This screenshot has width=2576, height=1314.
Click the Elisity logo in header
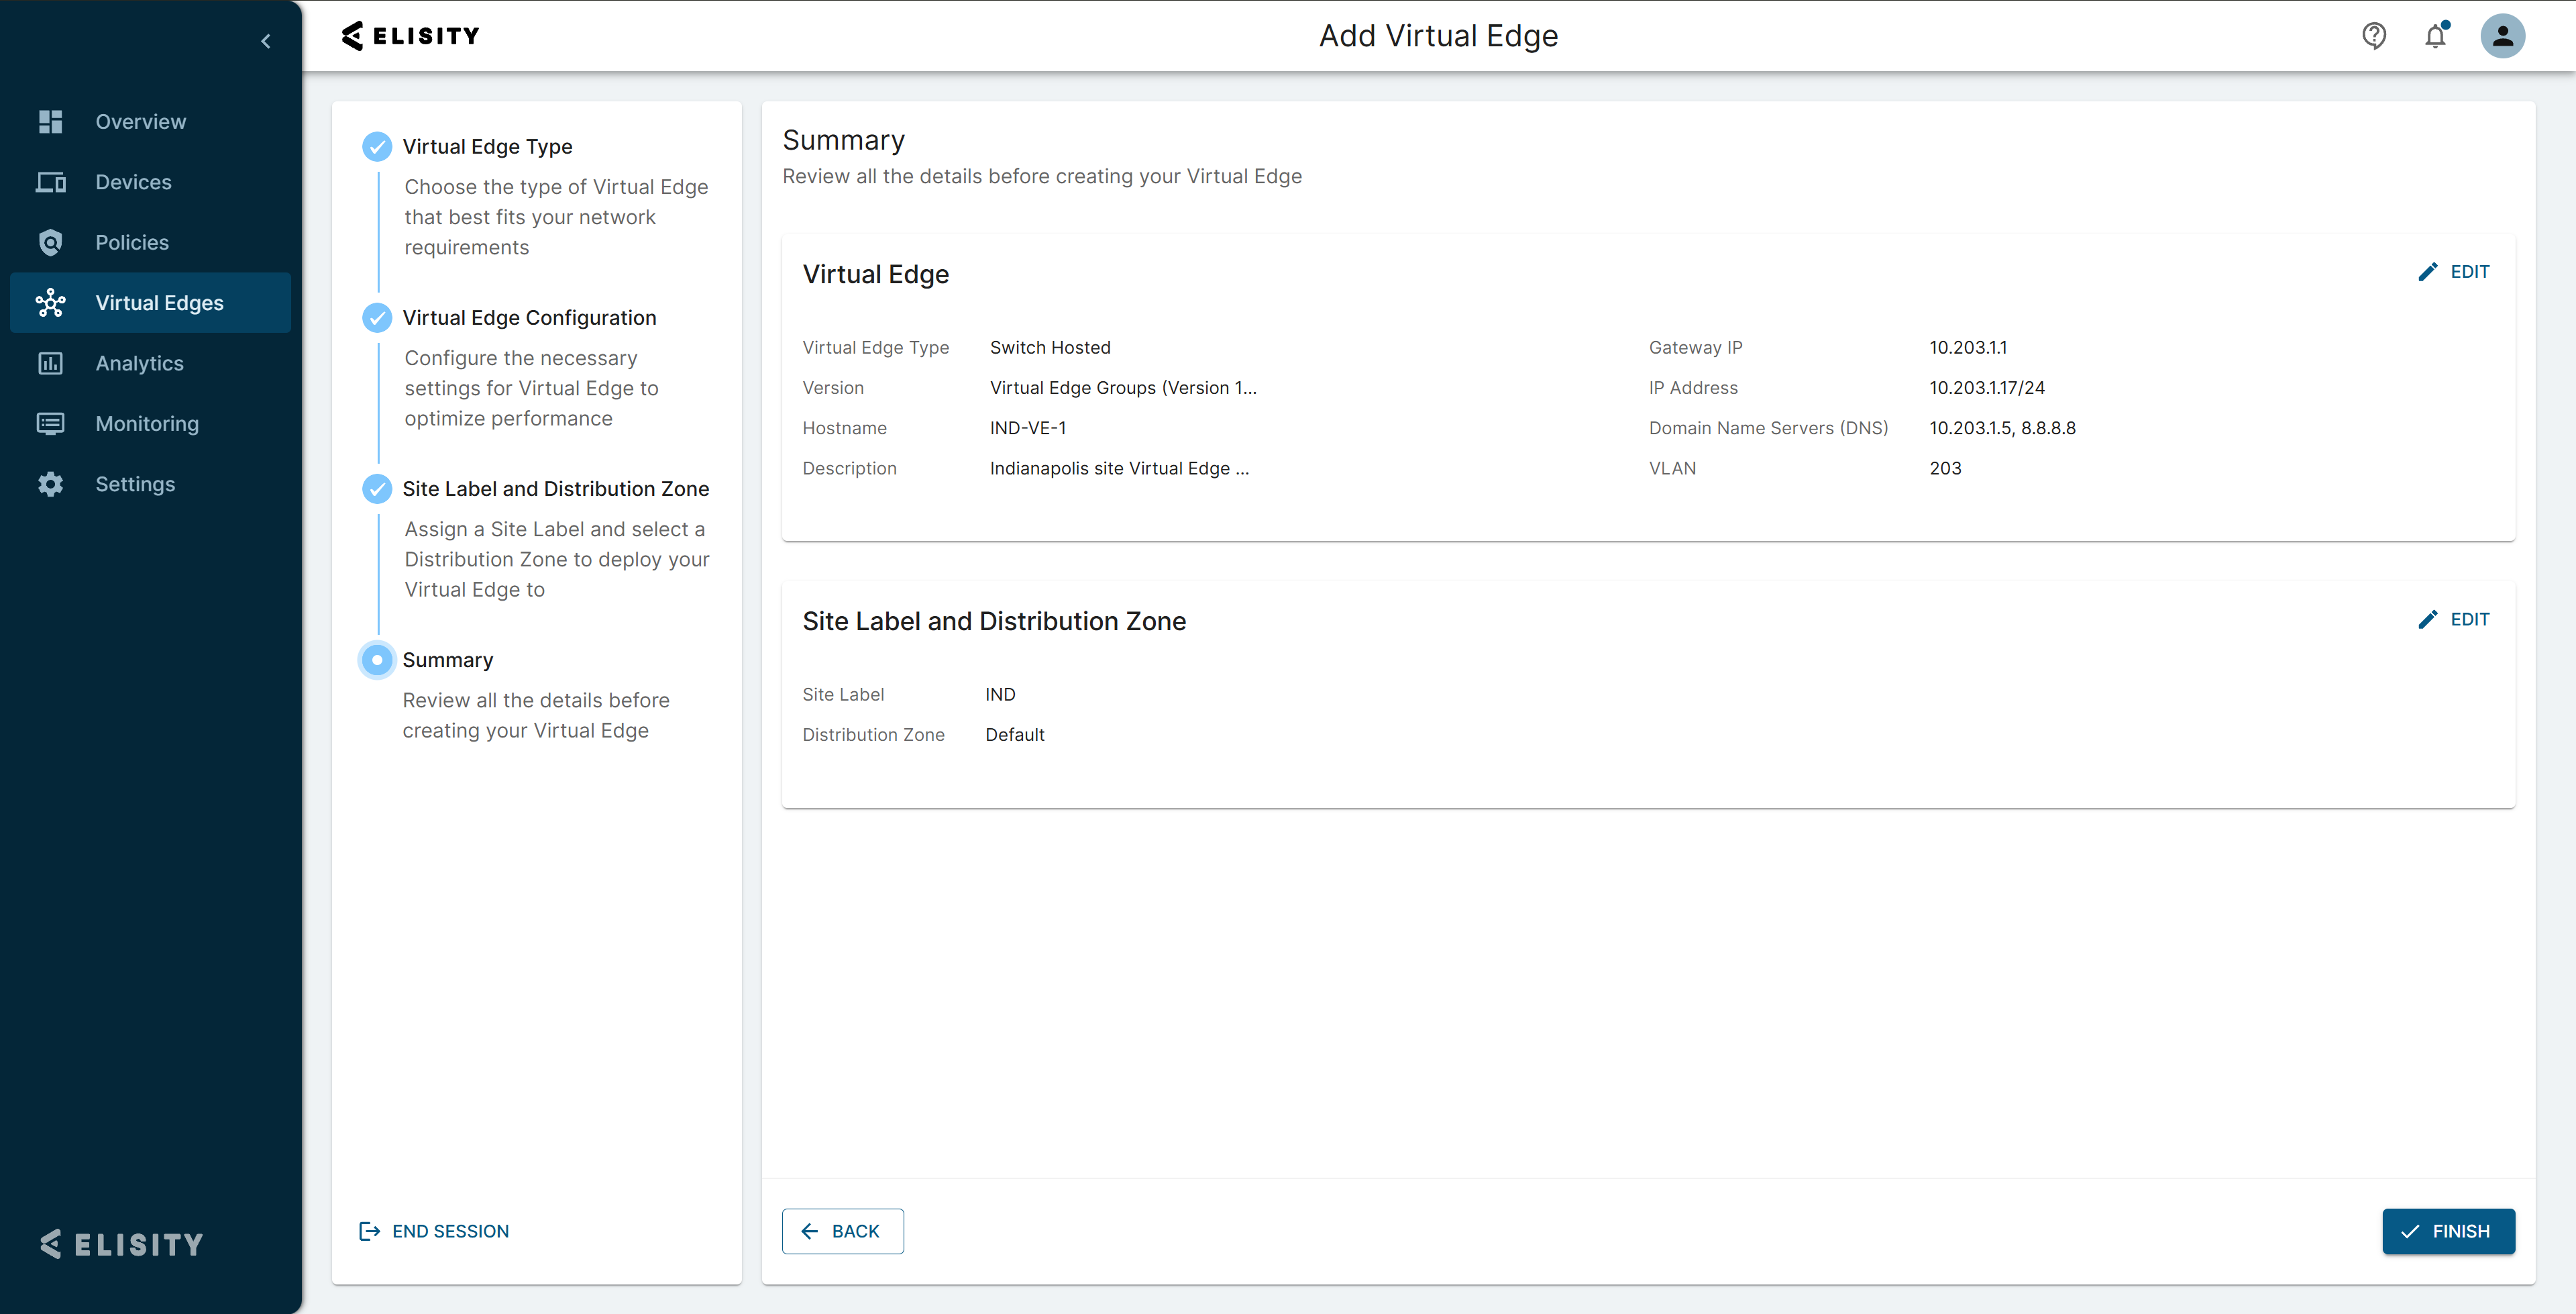(410, 36)
